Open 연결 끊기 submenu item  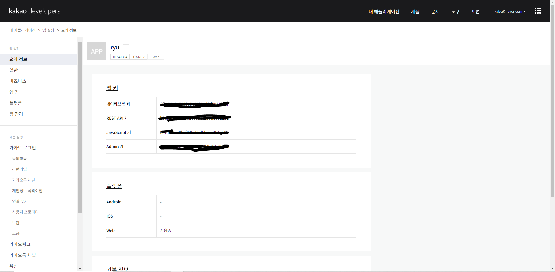click(x=20, y=201)
